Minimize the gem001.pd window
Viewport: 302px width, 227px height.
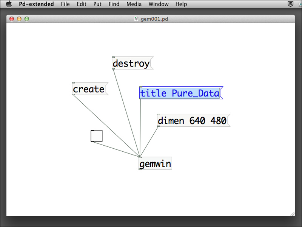[19, 19]
